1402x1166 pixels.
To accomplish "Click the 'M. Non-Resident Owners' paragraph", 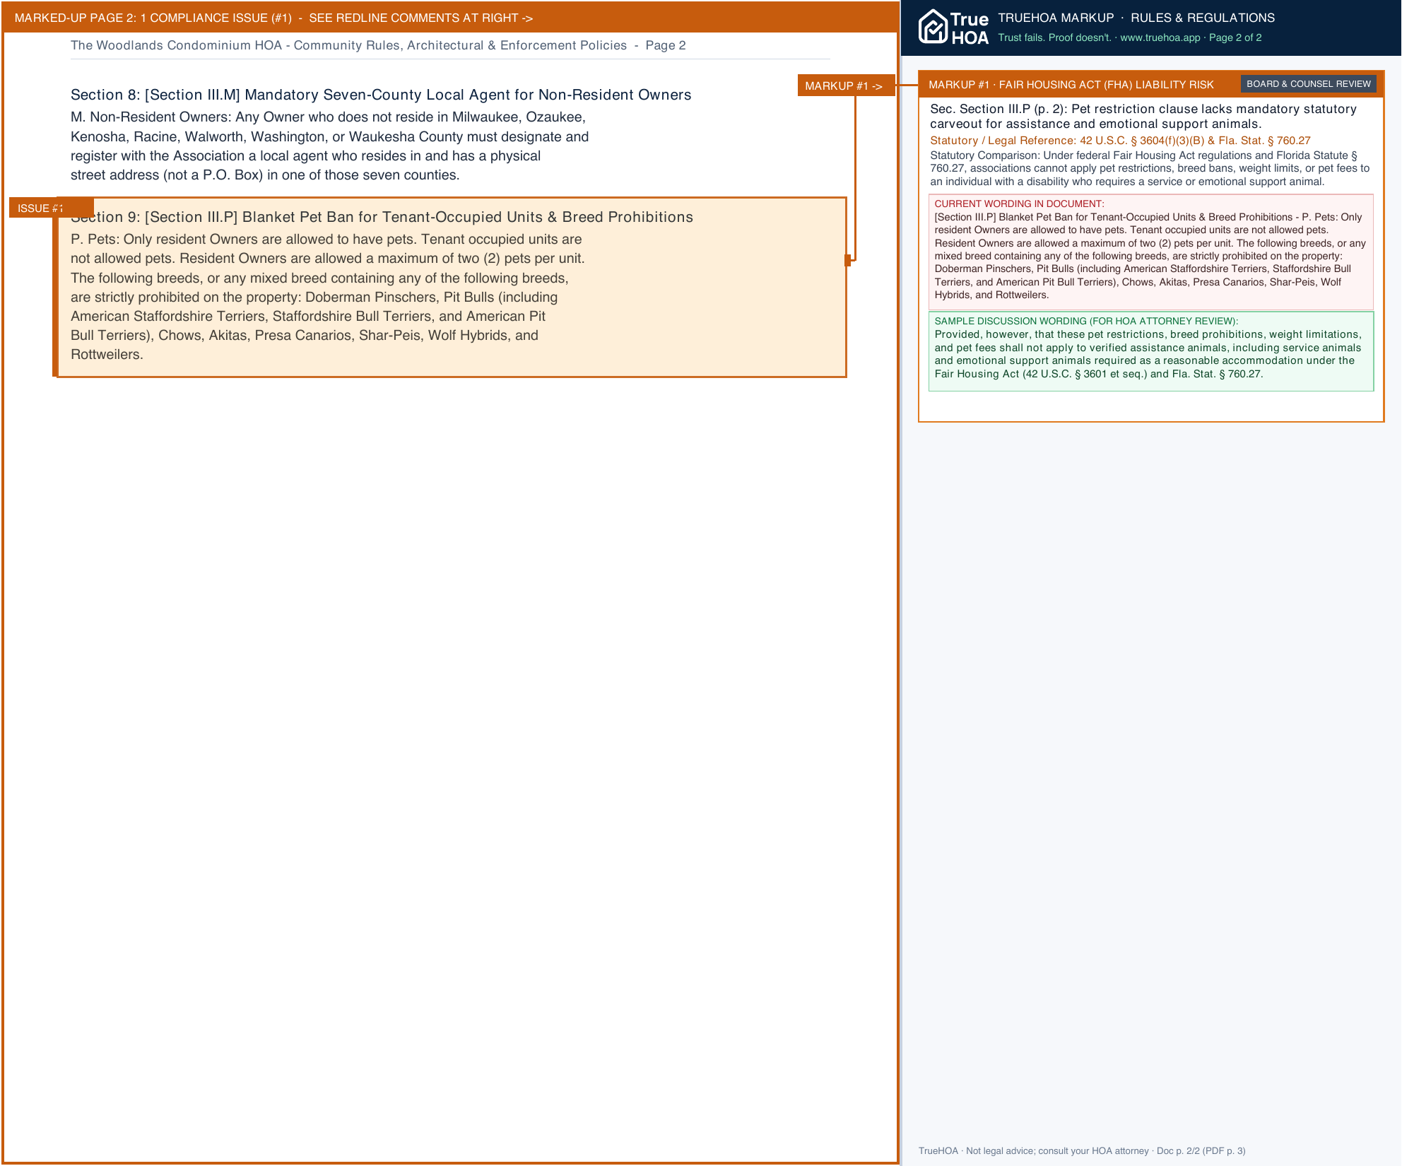I will (330, 146).
